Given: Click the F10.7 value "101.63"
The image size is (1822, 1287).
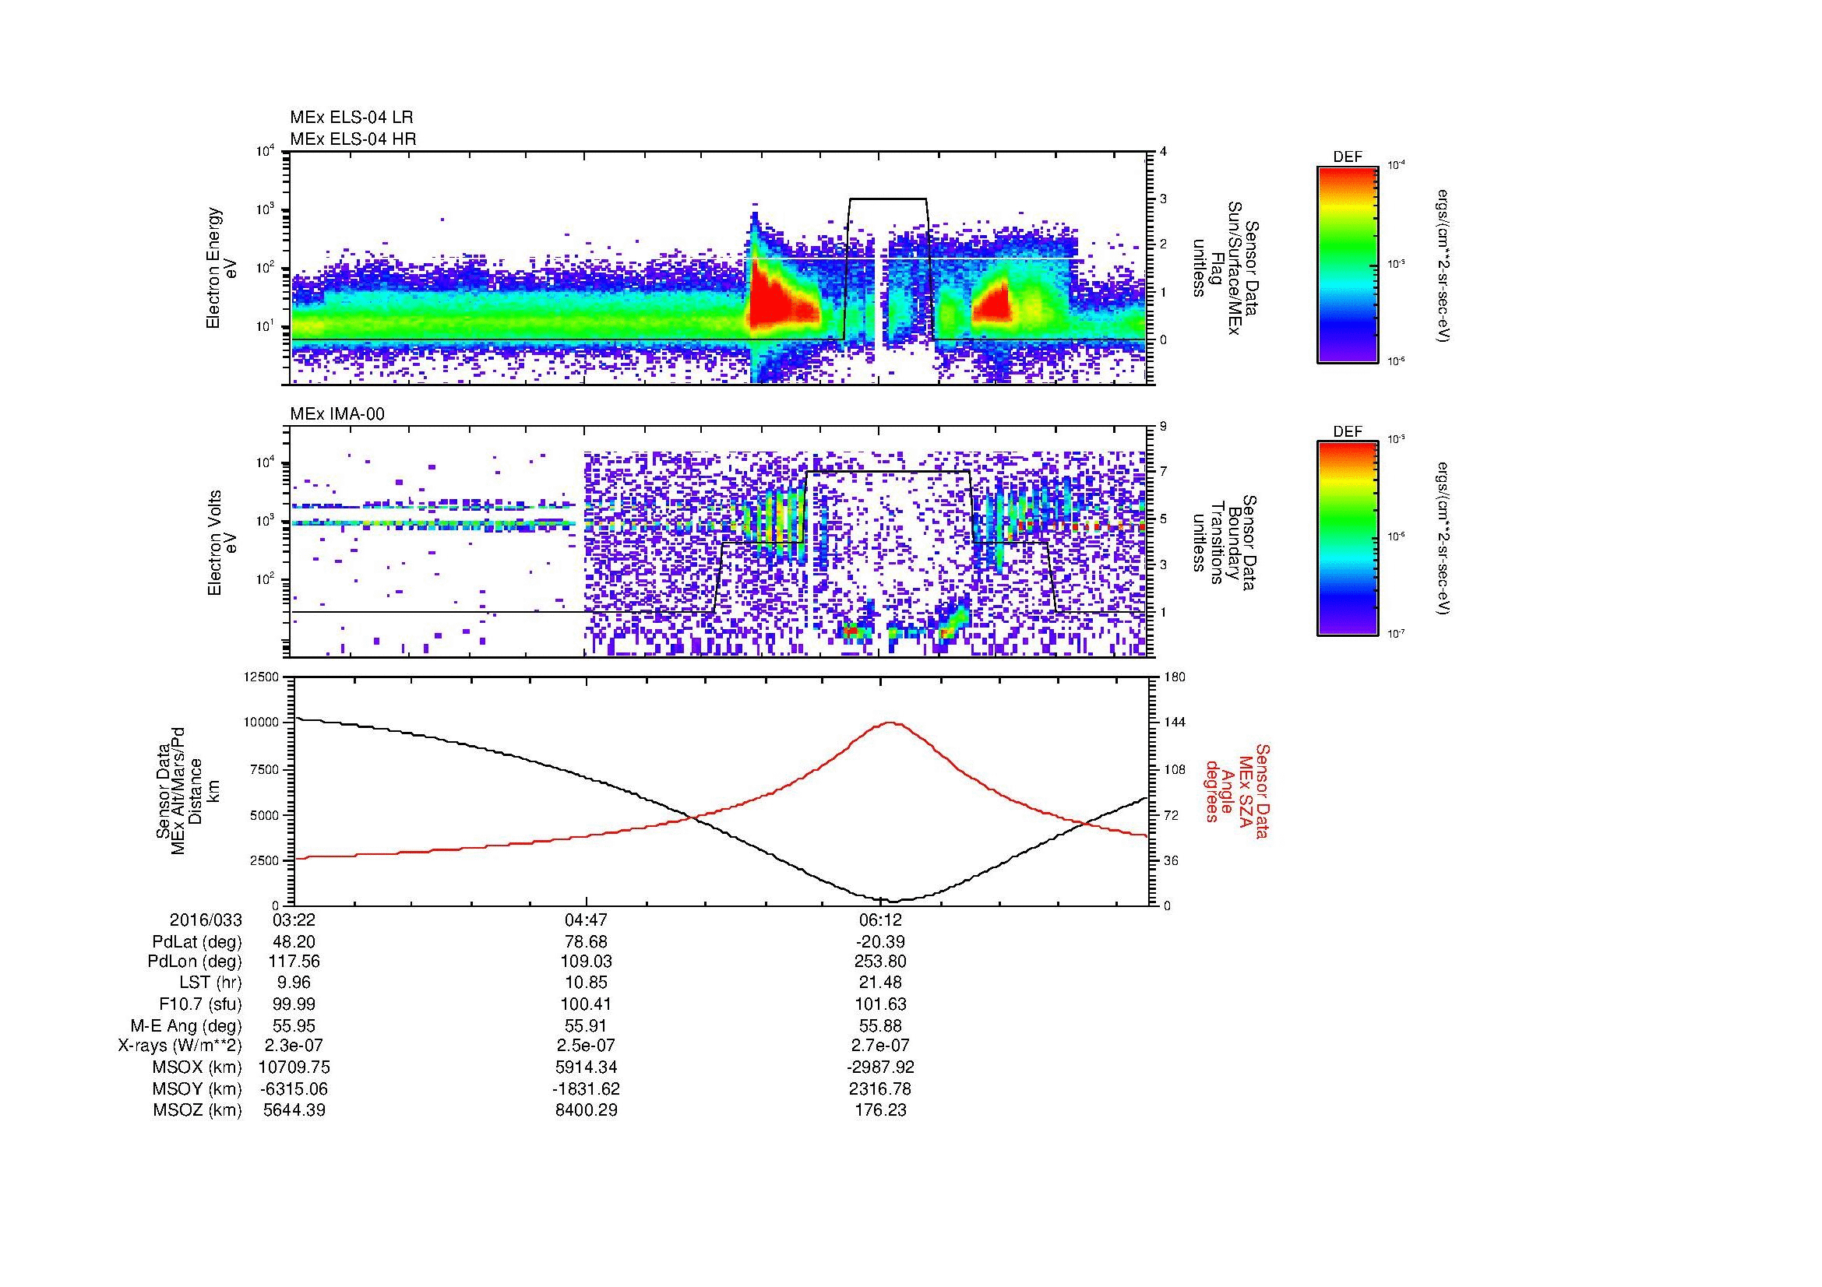Looking at the screenshot, I should pos(881,1004).
